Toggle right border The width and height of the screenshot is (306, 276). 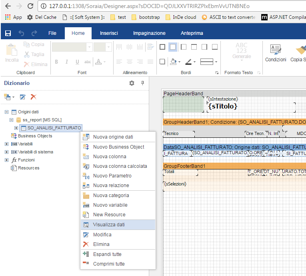coord(204,47)
